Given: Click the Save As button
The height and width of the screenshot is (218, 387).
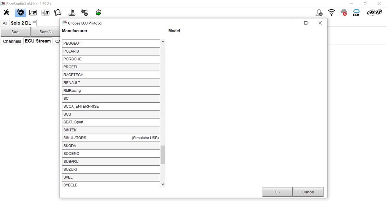Looking at the screenshot, I should tap(46, 32).
